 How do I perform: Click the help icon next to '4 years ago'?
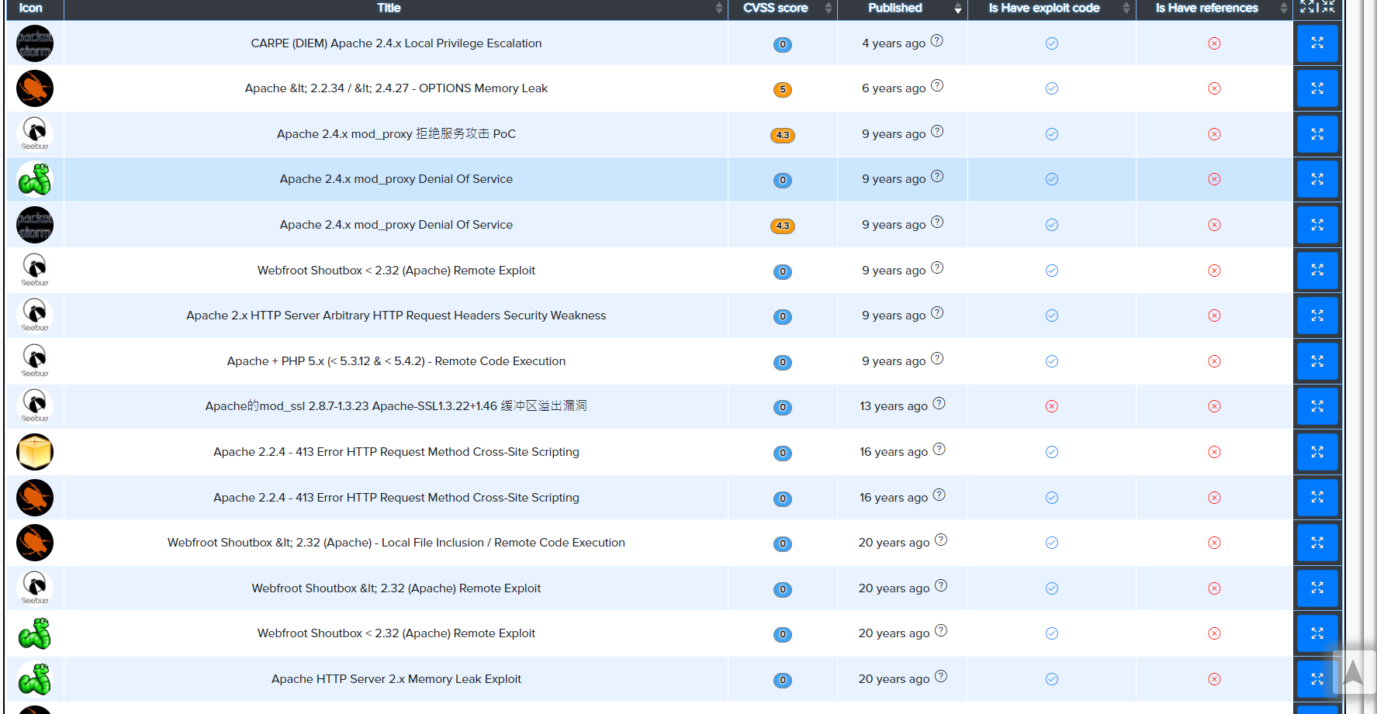937,40
